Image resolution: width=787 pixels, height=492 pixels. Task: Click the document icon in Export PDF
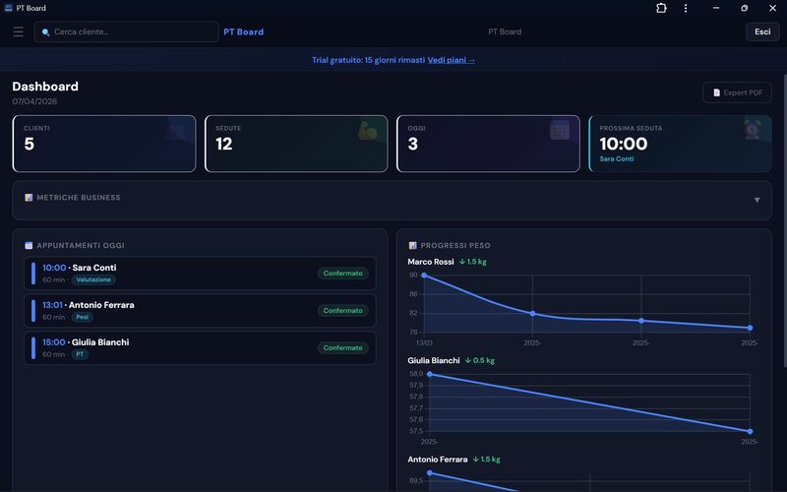tap(717, 92)
